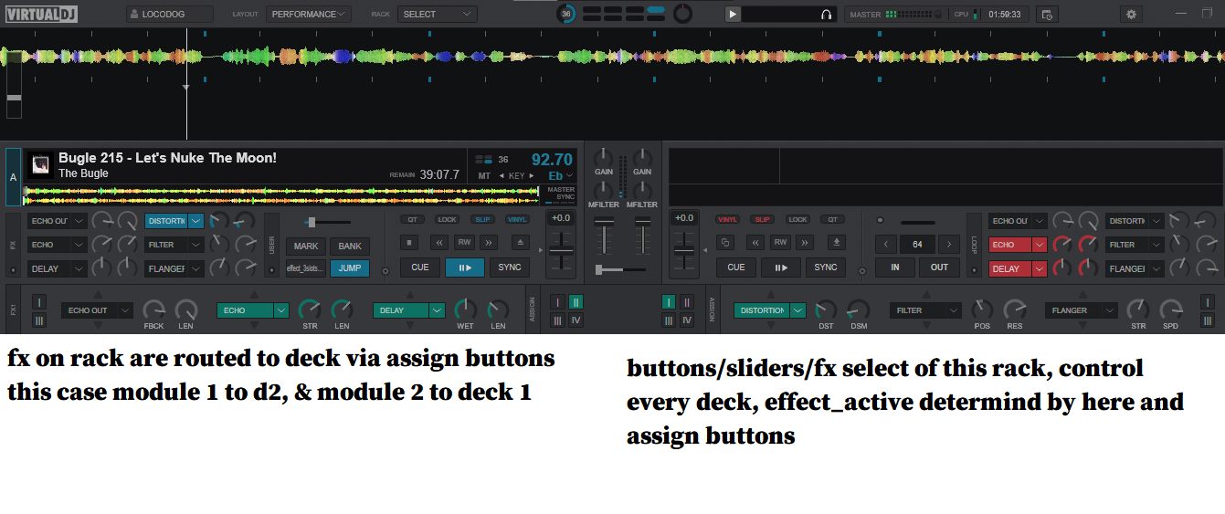The image size is (1225, 514).
Task: Open the RACK SELECT dropdown
Action: (x=437, y=14)
